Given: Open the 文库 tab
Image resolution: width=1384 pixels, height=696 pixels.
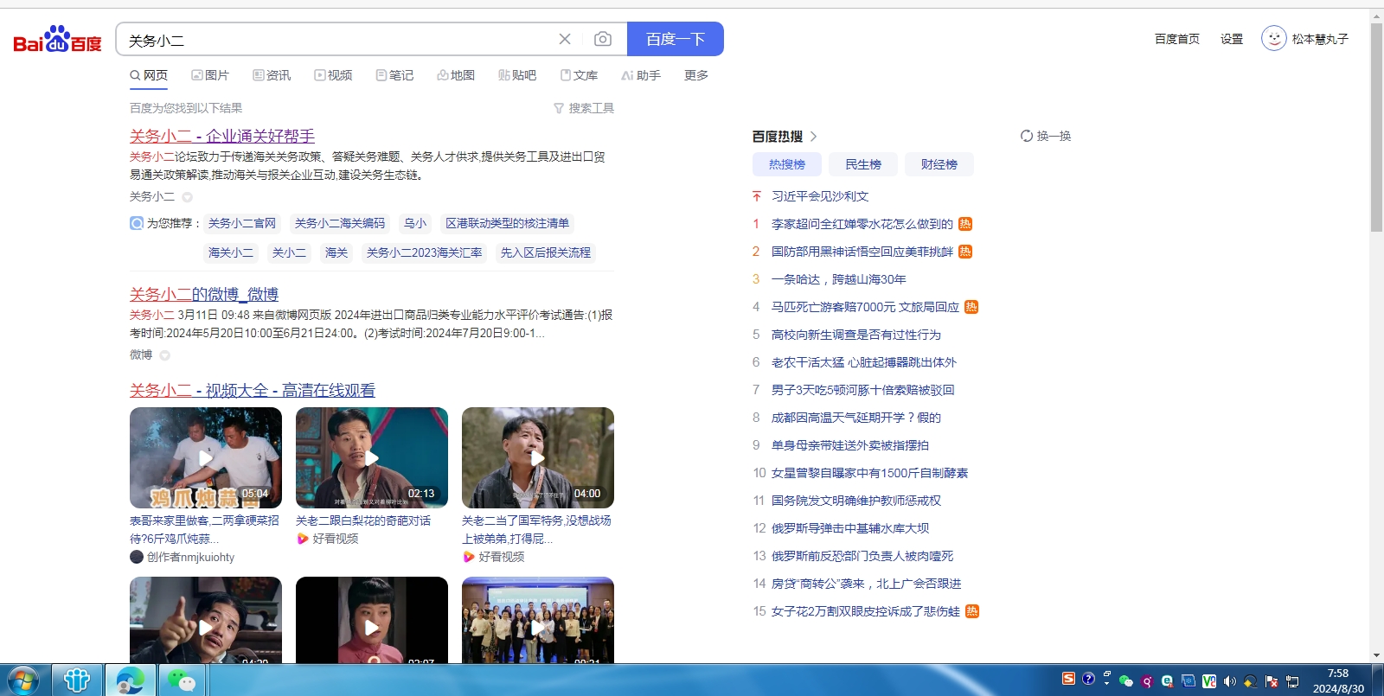Looking at the screenshot, I should 579,75.
